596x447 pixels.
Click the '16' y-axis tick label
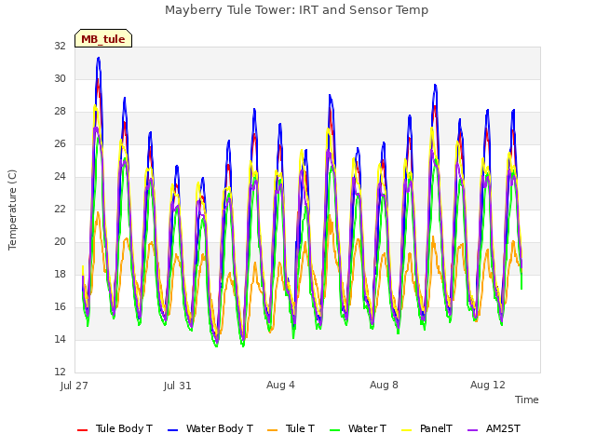pyautogui.click(x=60, y=306)
